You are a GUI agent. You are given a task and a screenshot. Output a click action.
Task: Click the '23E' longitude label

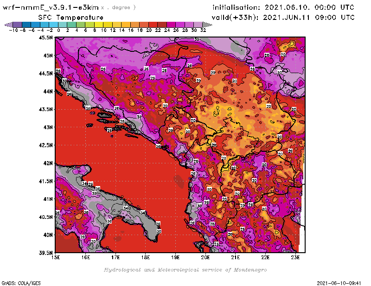click(295, 257)
